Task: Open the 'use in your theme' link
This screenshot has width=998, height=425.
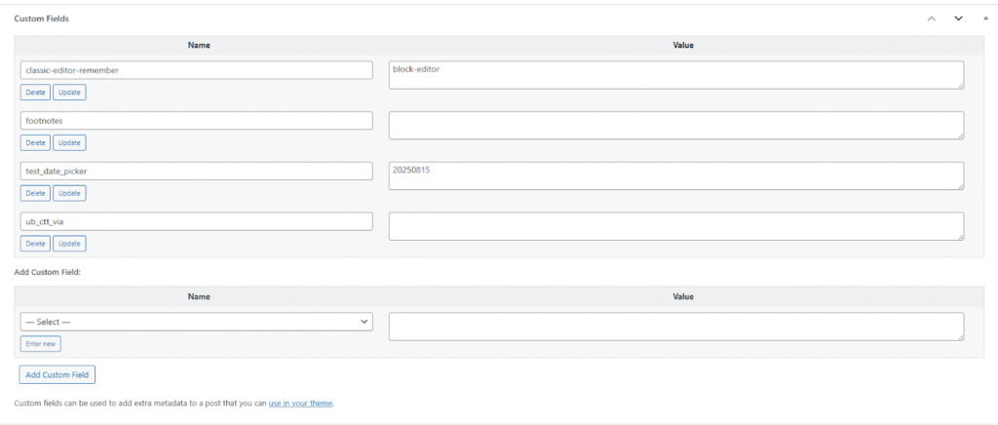Action: [x=300, y=403]
